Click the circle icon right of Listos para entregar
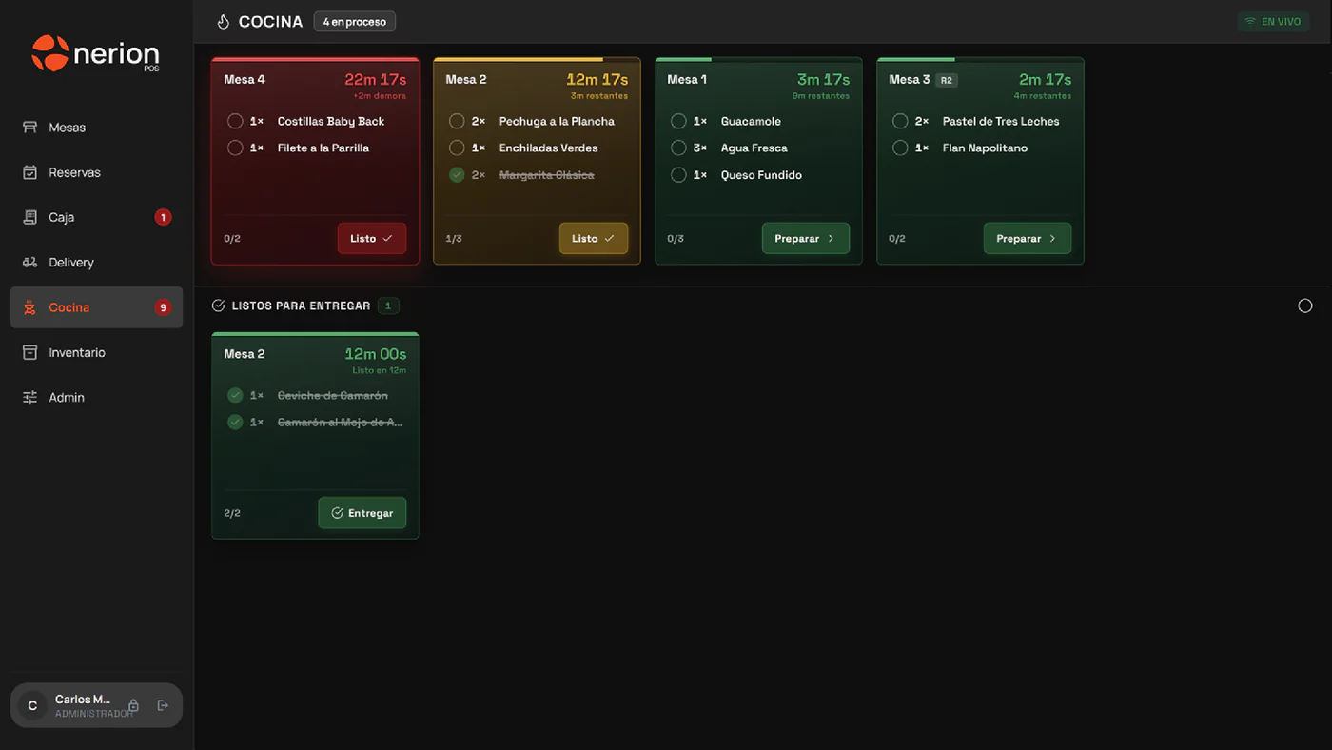This screenshot has width=1332, height=750. (x=1304, y=306)
